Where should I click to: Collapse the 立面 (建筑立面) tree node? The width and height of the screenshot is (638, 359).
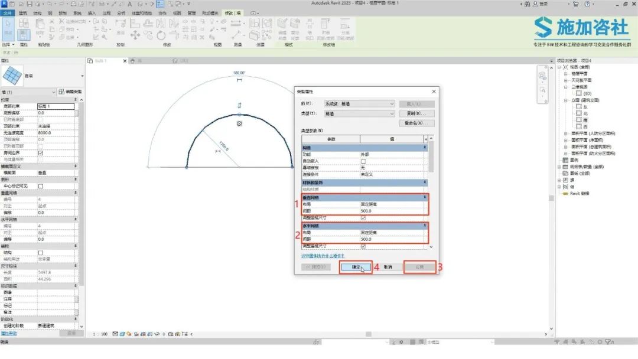click(565, 100)
